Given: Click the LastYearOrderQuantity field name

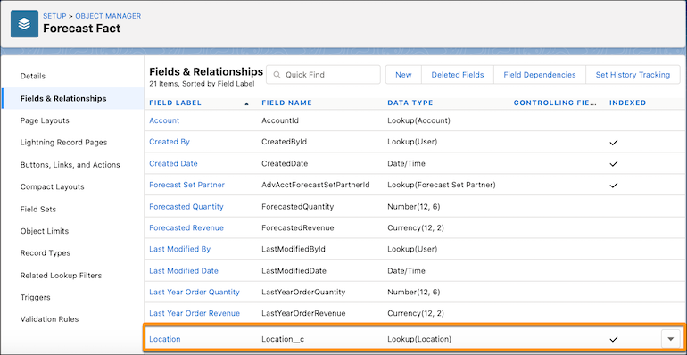Looking at the screenshot, I should pos(303,292).
